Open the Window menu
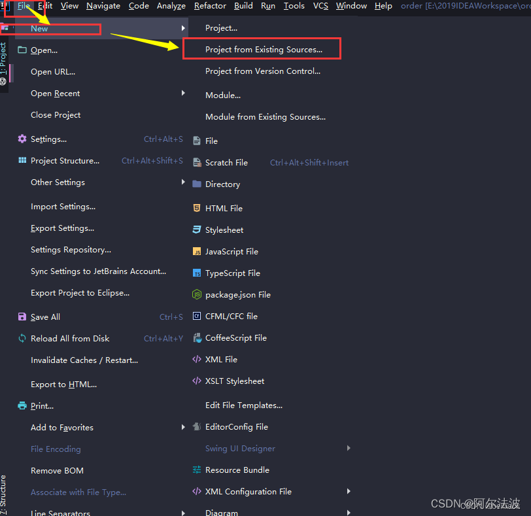Screen dimensions: 531x516 click(x=351, y=6)
